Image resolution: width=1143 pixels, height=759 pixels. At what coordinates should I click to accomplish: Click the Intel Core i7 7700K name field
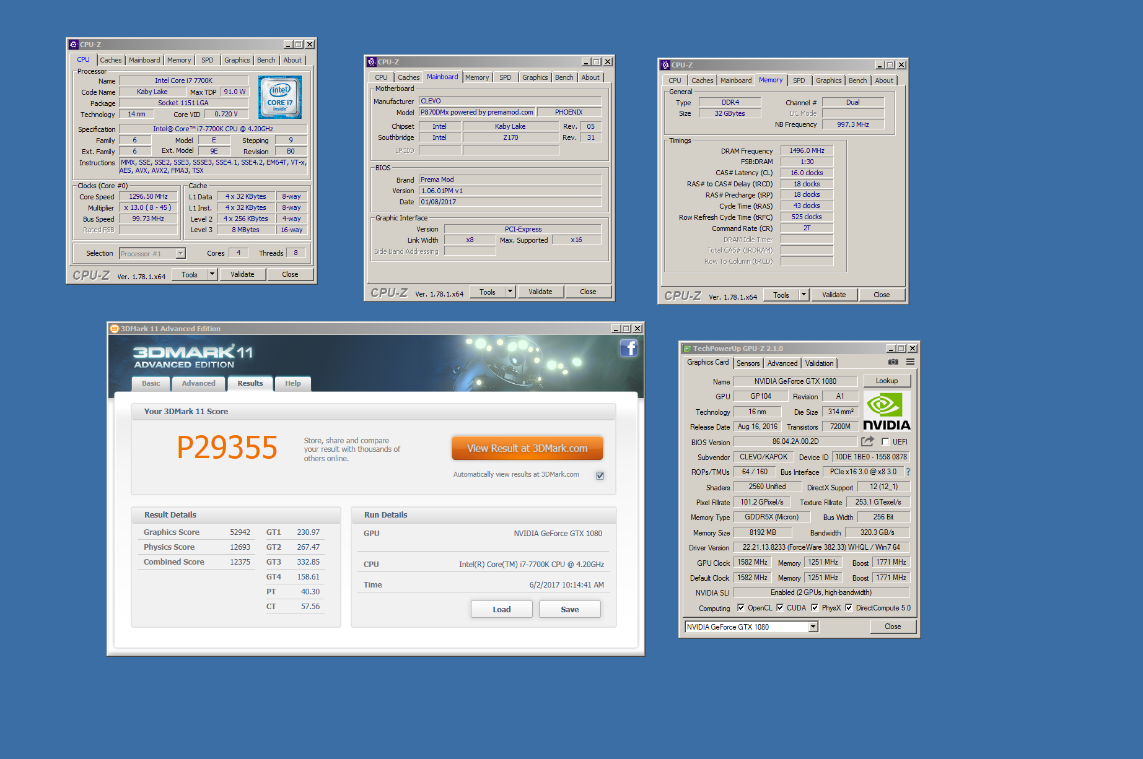click(x=183, y=80)
